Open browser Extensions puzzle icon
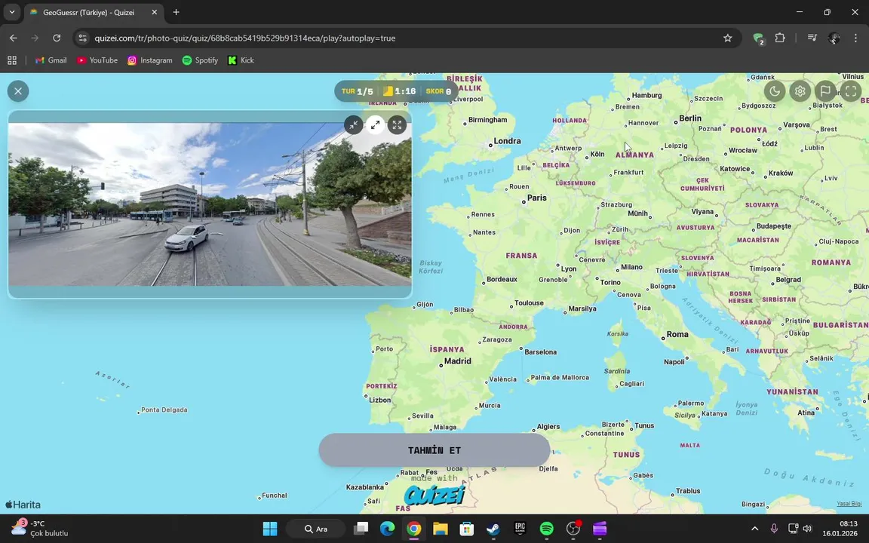 pos(780,38)
